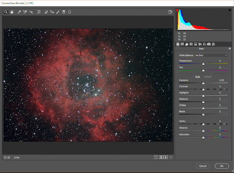Open the White Balance dropdown
Image resolution: width=234 pixels, height=173 pixels.
[211, 55]
